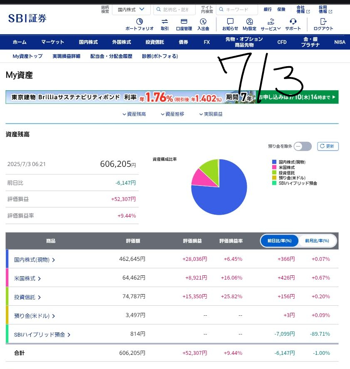Open CFD navigation menu

tap(282, 42)
